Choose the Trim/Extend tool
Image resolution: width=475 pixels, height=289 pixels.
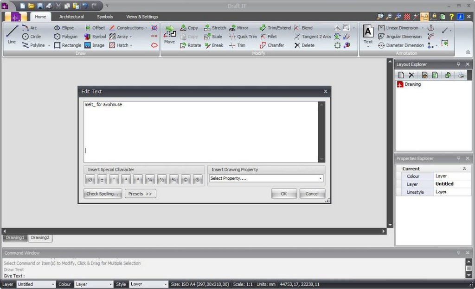click(276, 28)
